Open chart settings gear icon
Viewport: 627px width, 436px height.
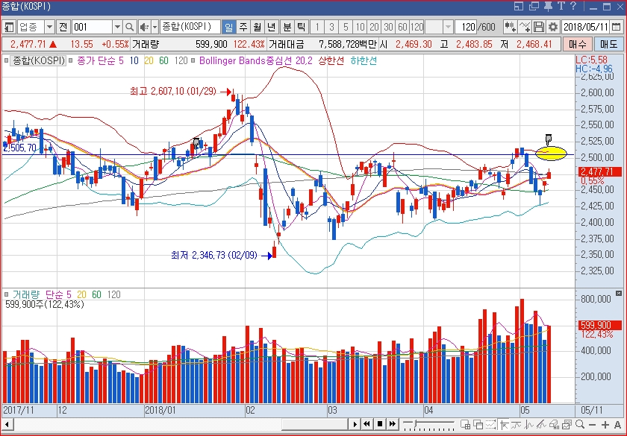pyautogui.click(x=553, y=26)
